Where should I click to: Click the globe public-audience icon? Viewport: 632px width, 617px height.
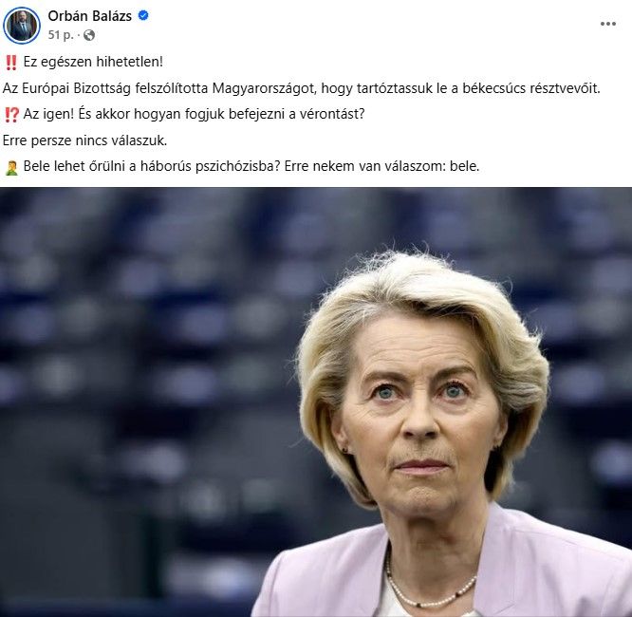pyautogui.click(x=89, y=35)
